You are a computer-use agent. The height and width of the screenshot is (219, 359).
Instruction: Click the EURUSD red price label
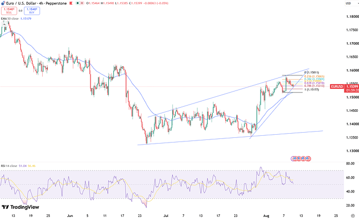tap(337, 86)
